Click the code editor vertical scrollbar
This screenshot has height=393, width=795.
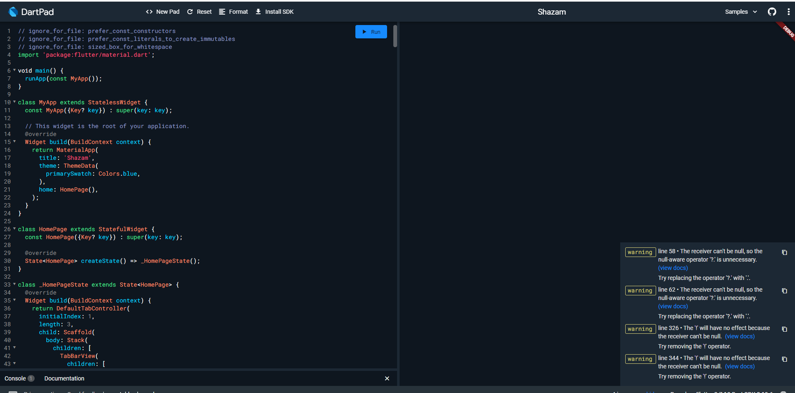tap(395, 36)
